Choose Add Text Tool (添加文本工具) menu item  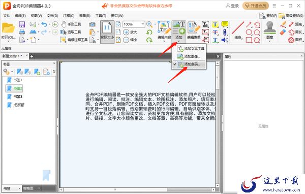189,49
